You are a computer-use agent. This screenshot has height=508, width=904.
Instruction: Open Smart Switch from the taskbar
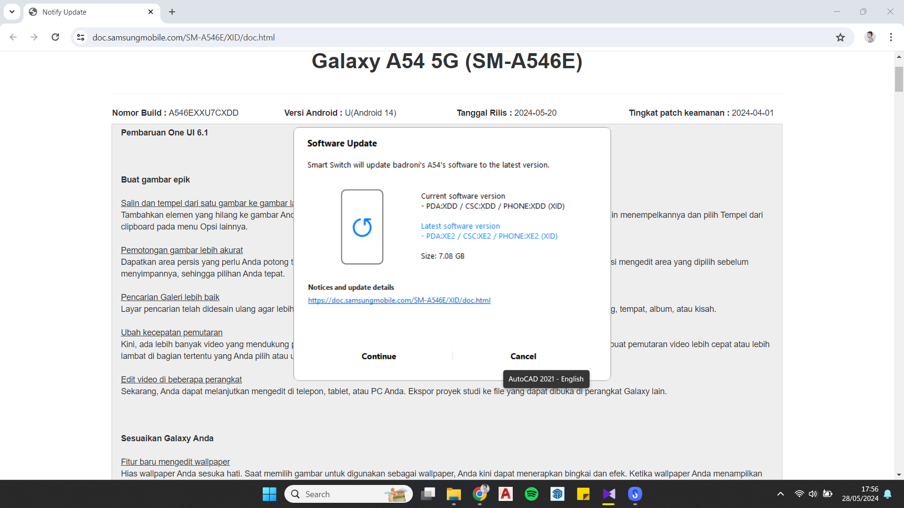click(x=635, y=494)
